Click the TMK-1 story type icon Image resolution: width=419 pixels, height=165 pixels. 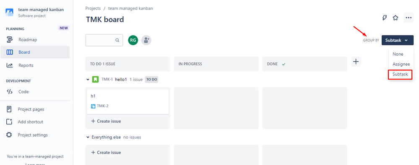(x=95, y=79)
